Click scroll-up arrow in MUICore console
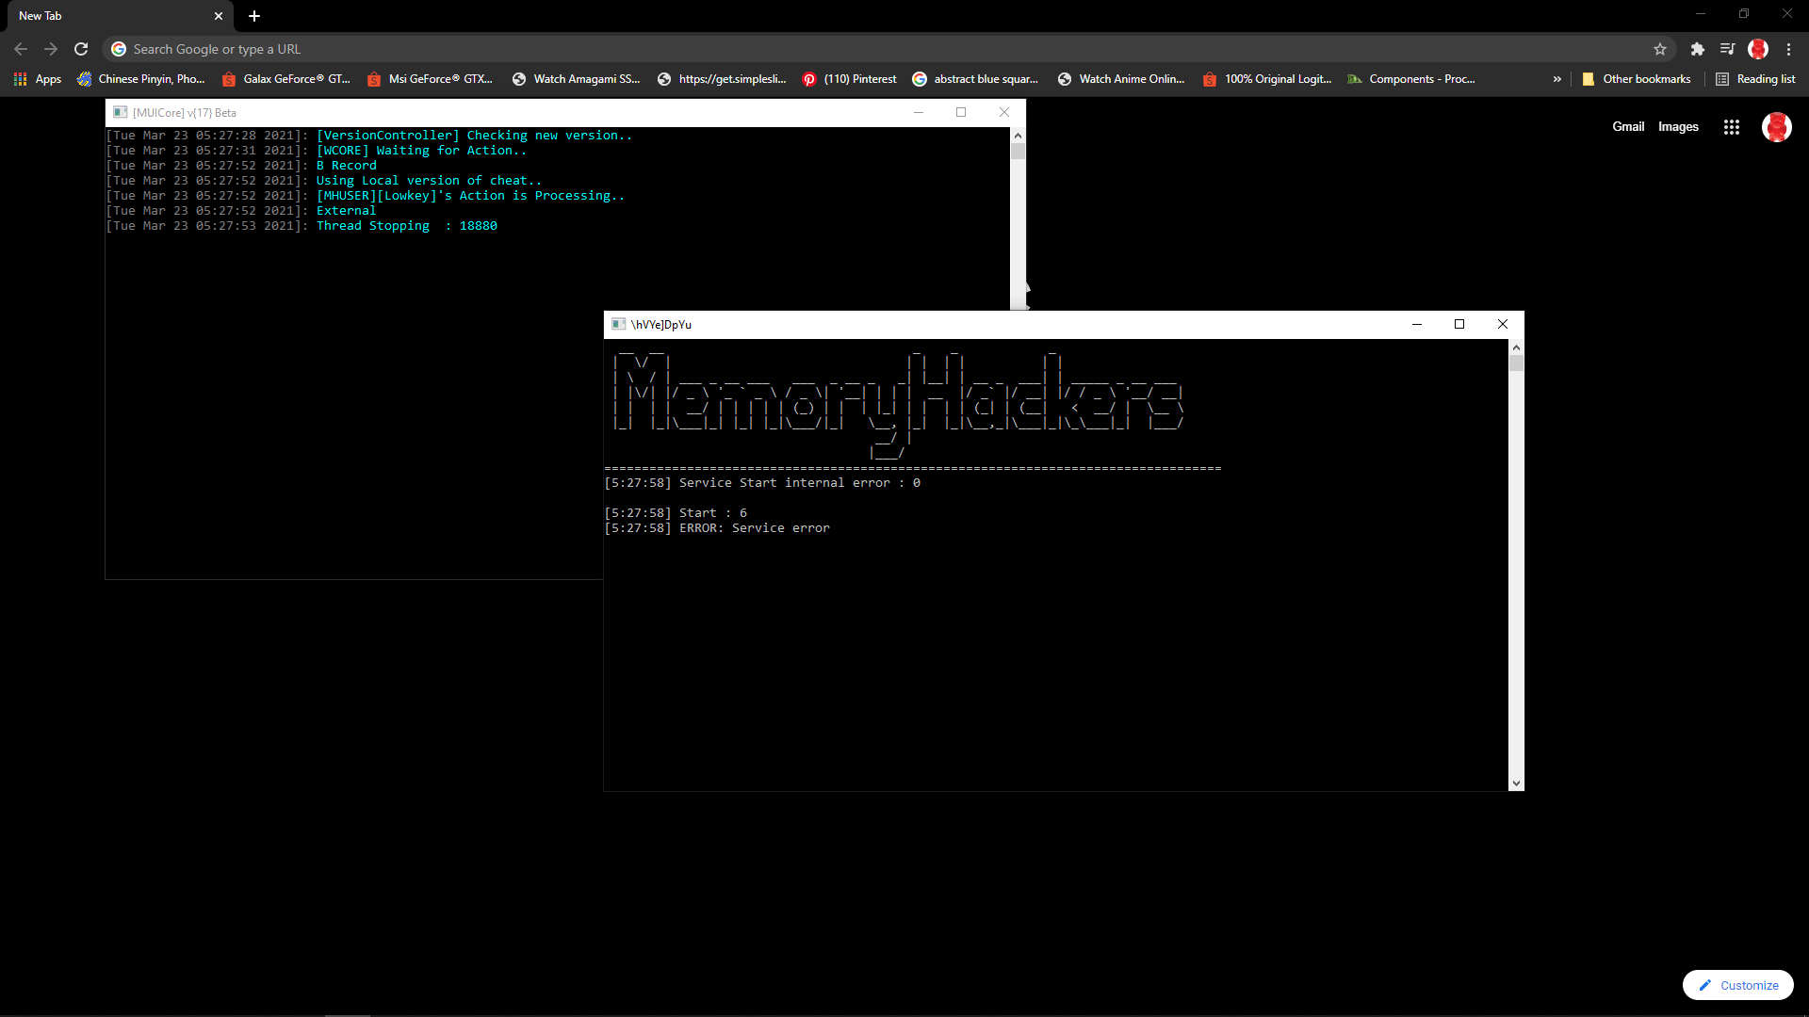This screenshot has height=1017, width=1809. (x=1018, y=136)
